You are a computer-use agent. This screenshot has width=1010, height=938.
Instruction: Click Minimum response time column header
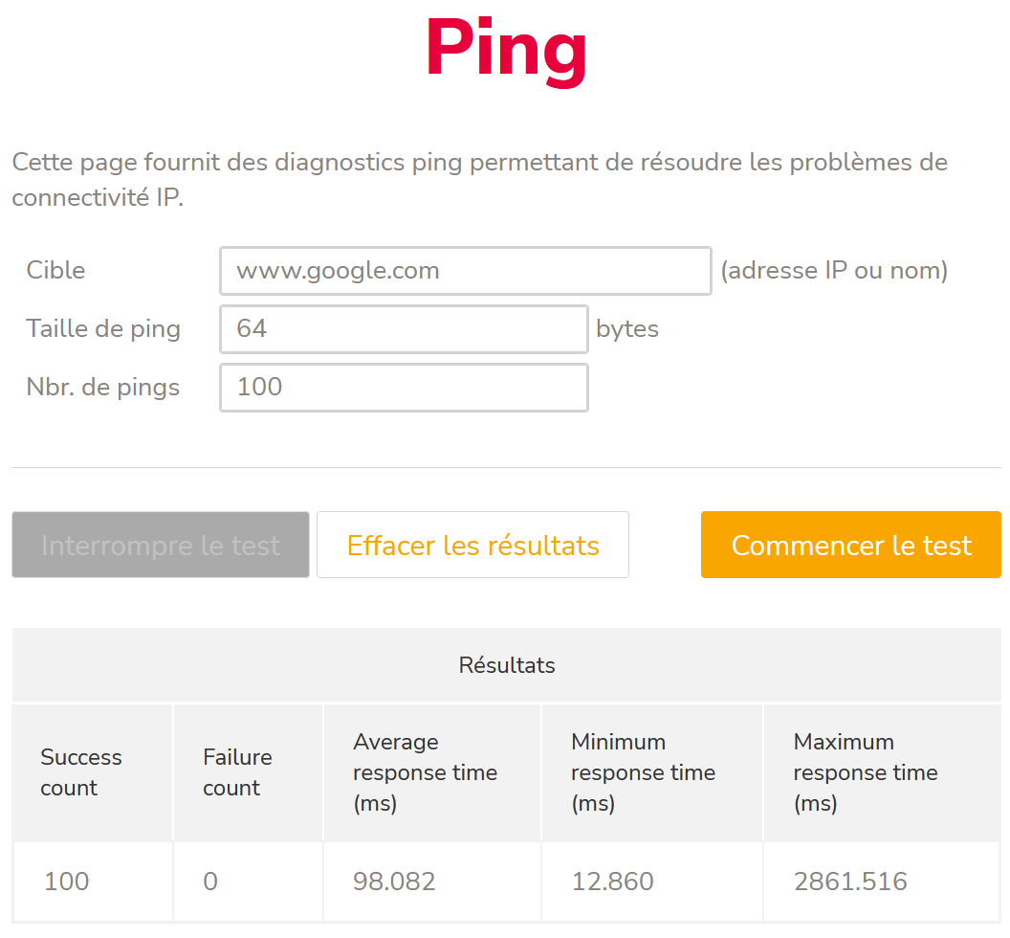pyautogui.click(x=643, y=772)
